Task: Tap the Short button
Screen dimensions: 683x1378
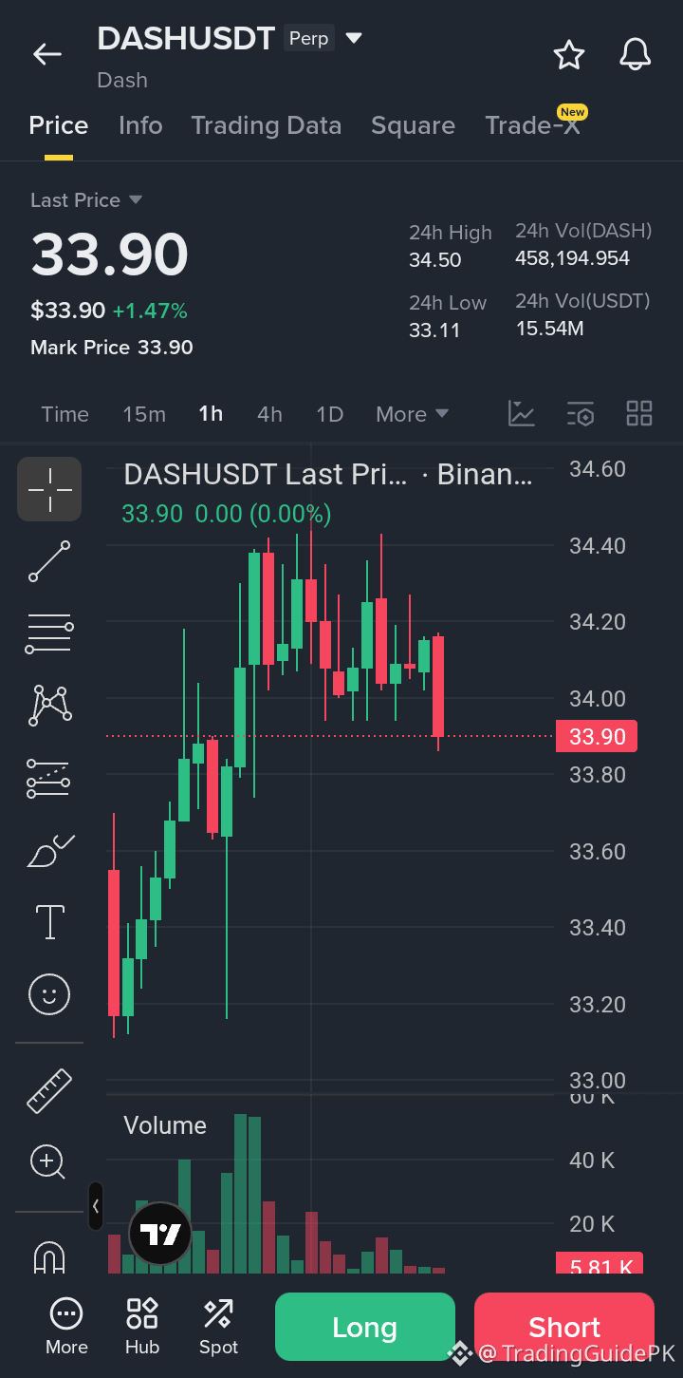Action: click(564, 1327)
